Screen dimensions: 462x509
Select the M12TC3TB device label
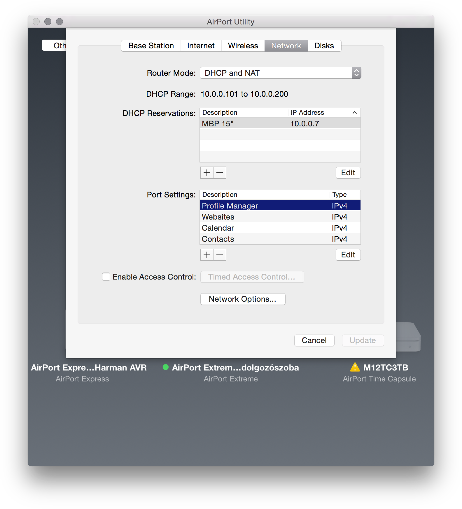click(386, 367)
